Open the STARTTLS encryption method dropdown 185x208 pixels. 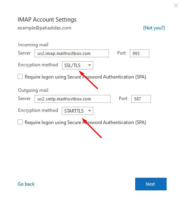[78, 111]
